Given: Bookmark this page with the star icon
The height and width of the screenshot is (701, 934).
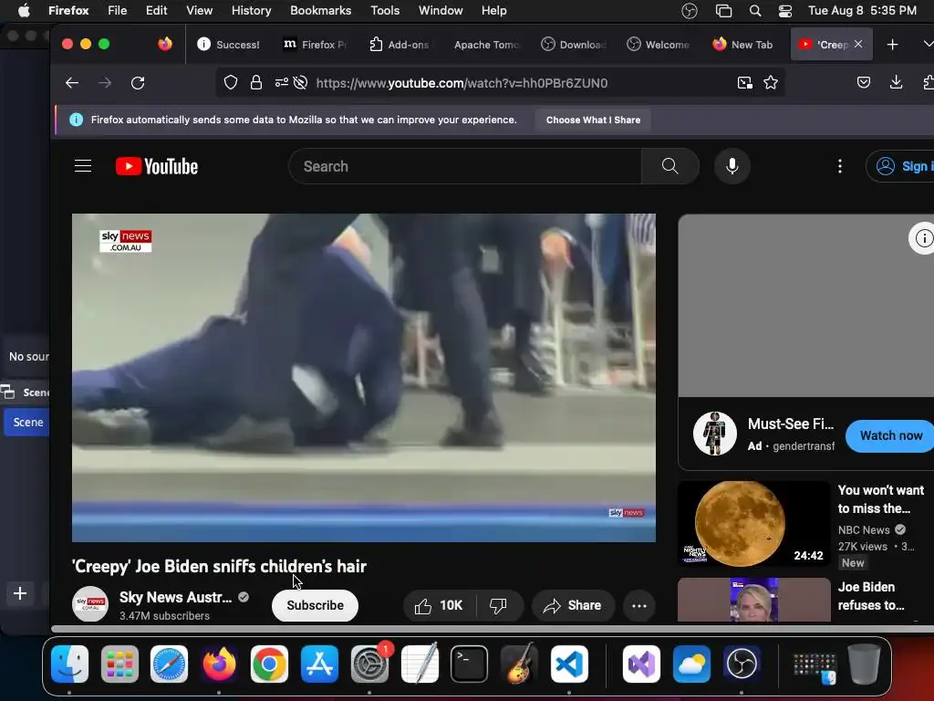Looking at the screenshot, I should 771,83.
